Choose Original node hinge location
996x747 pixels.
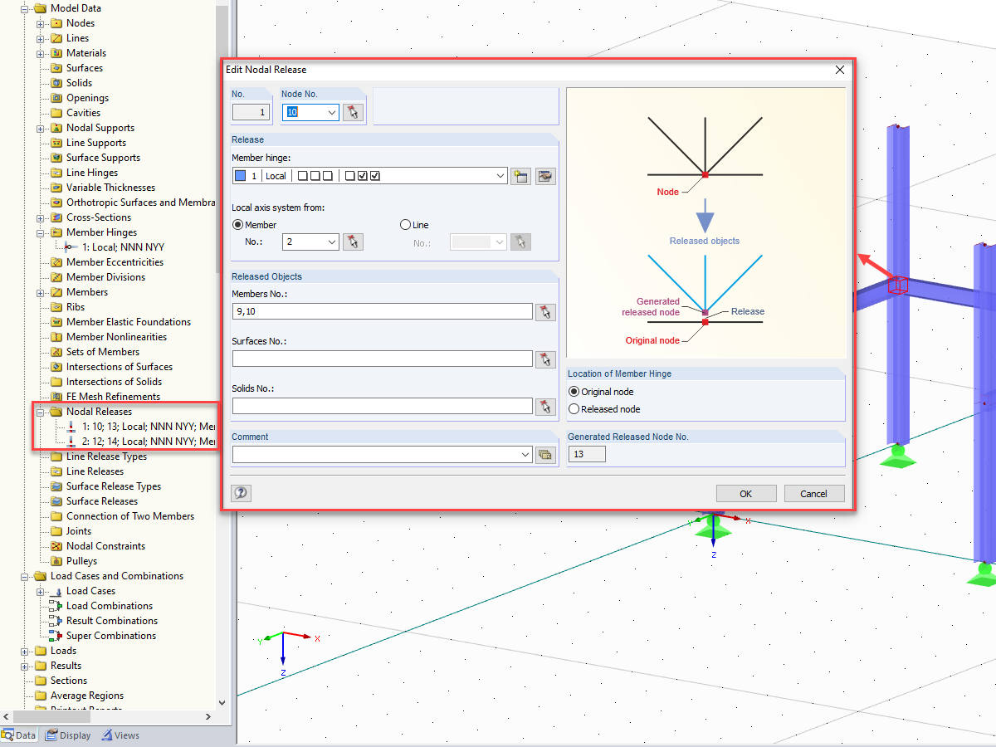coord(574,392)
